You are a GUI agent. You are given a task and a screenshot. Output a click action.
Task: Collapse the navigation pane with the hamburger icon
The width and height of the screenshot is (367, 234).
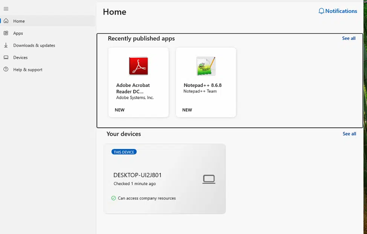pos(6,9)
